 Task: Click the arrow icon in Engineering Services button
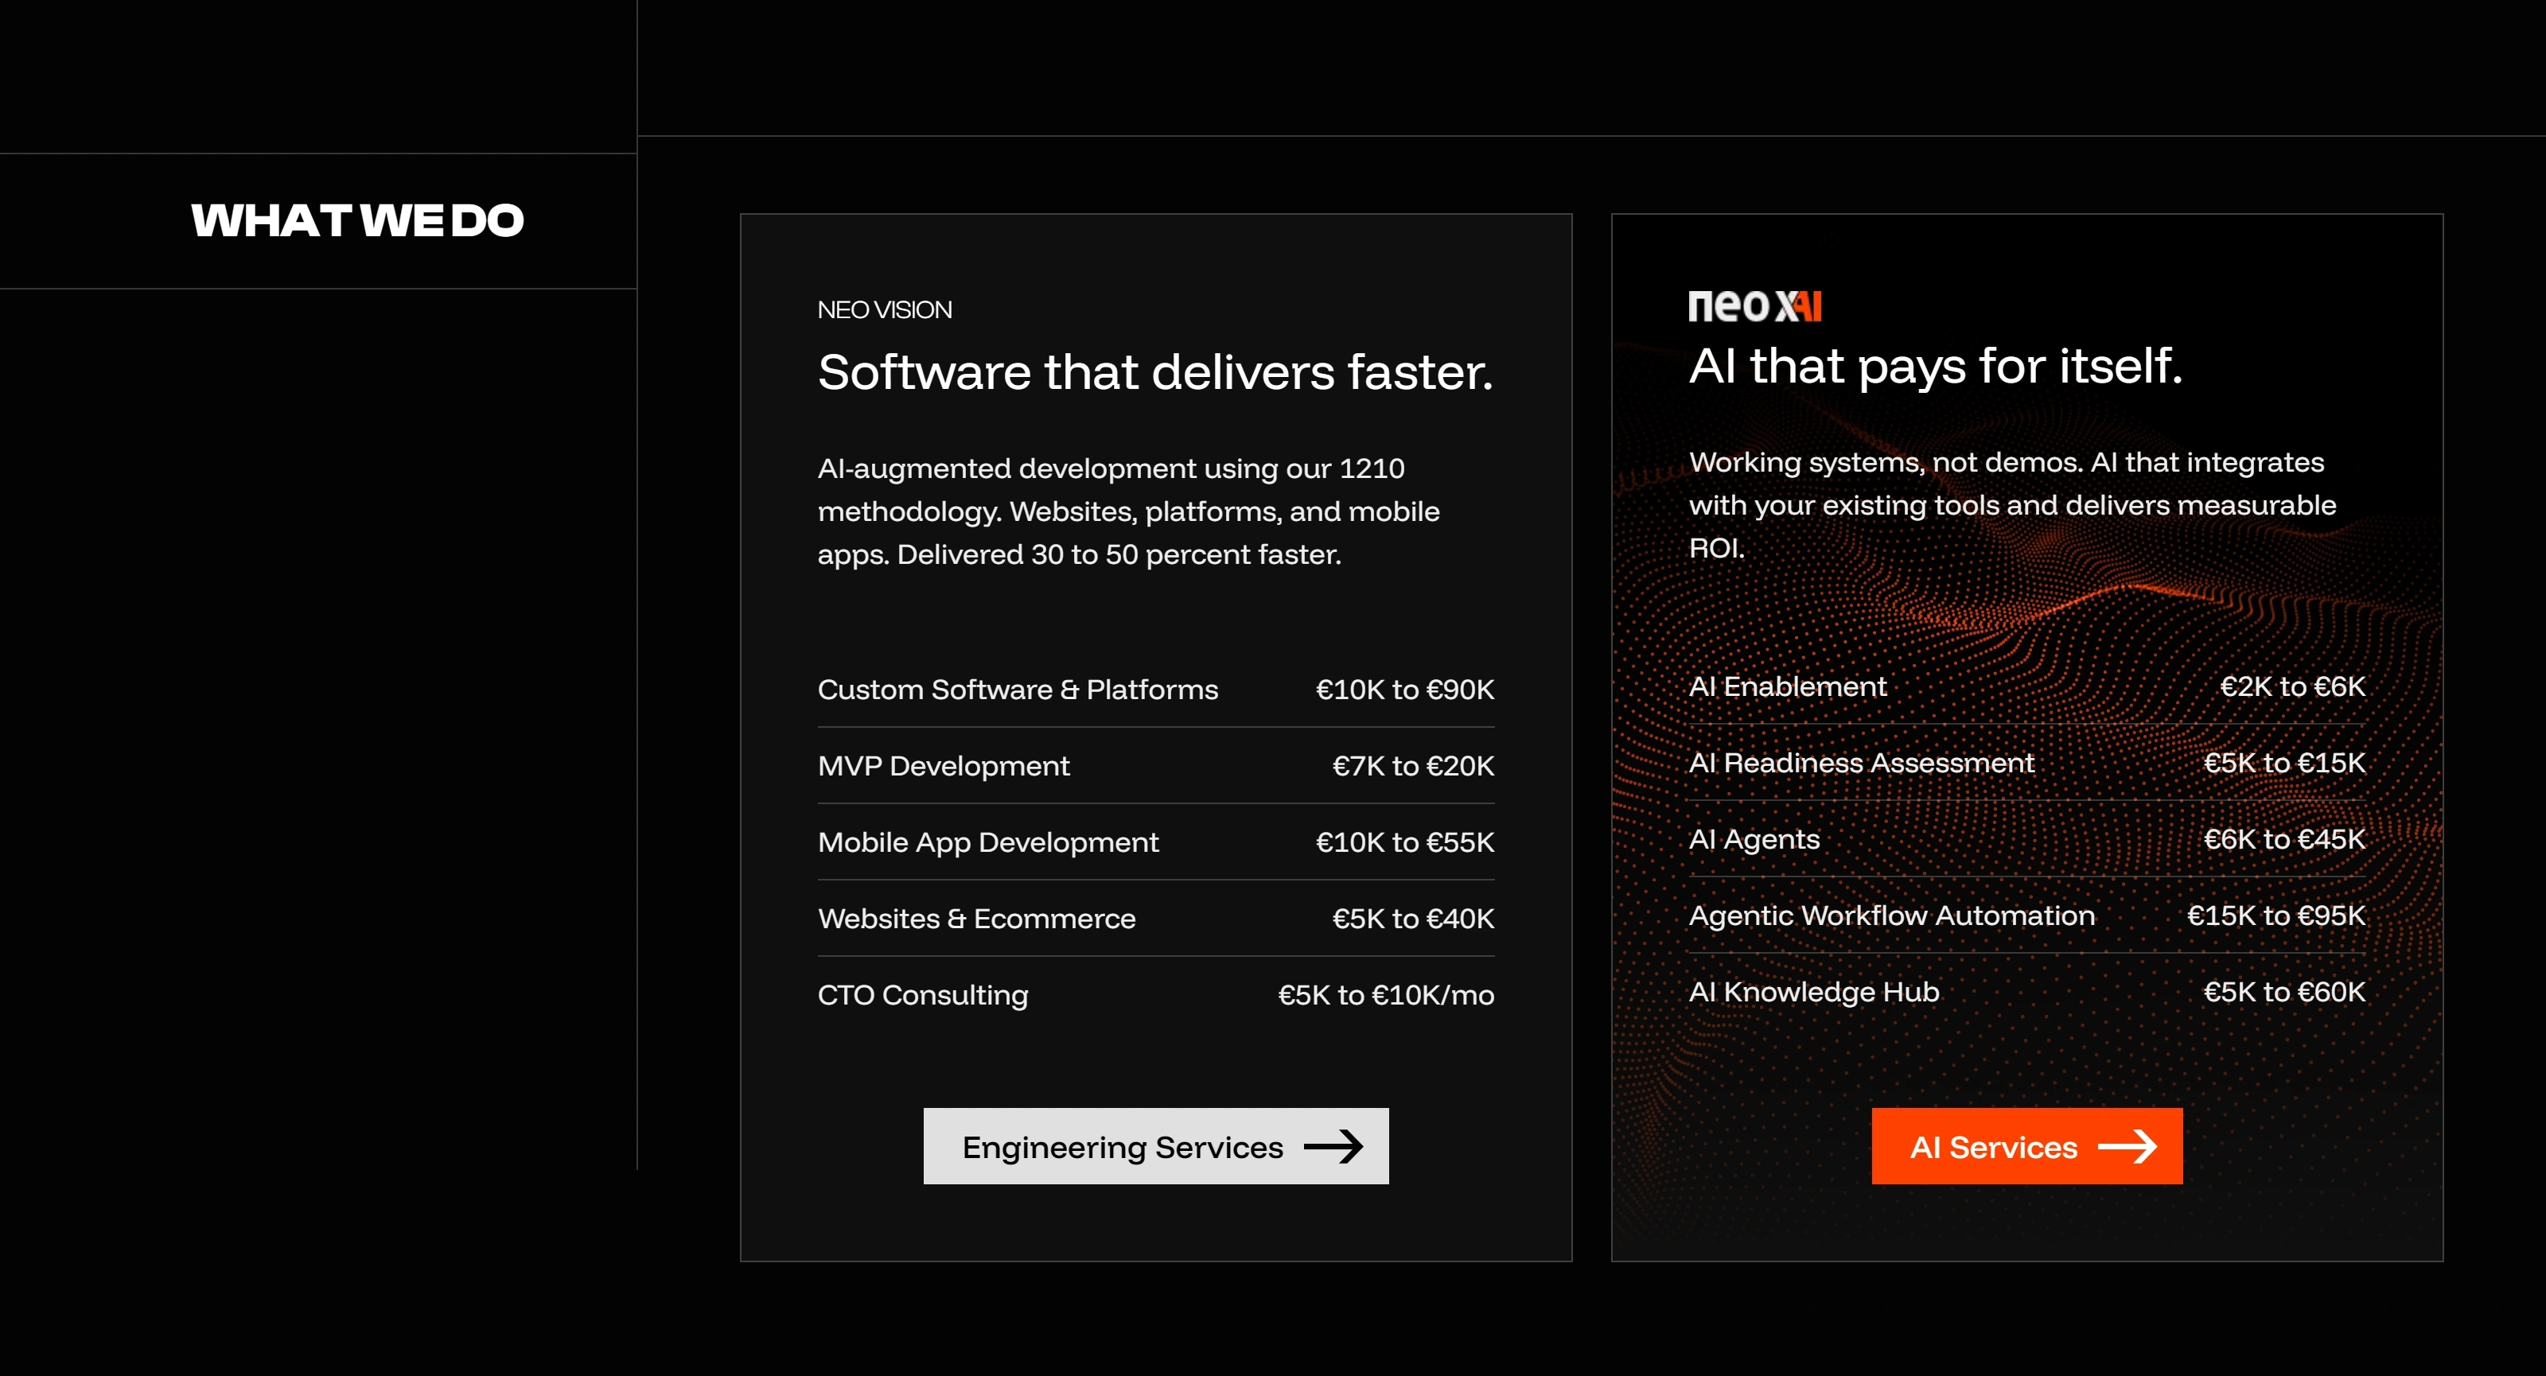tap(1333, 1146)
